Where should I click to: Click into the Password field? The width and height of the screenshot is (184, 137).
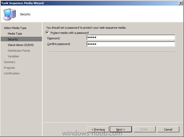pyautogui.click(x=131, y=37)
